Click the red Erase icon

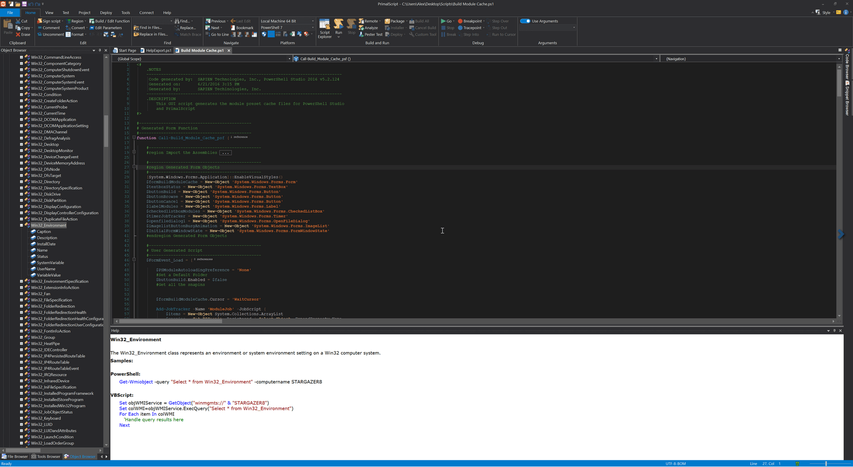click(x=18, y=35)
